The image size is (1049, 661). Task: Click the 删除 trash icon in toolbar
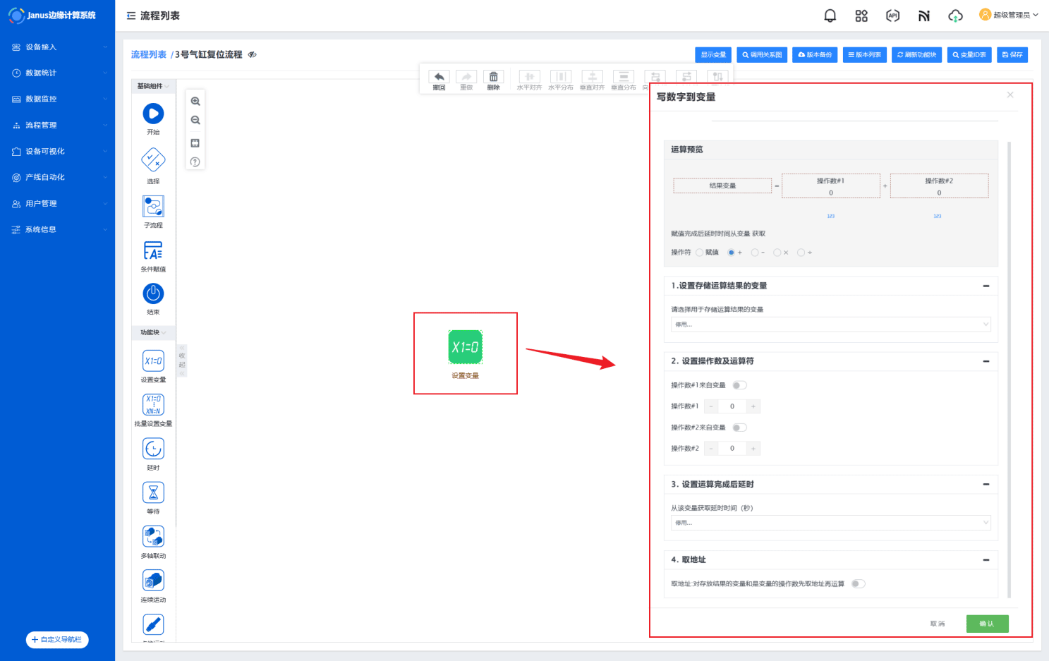493,77
